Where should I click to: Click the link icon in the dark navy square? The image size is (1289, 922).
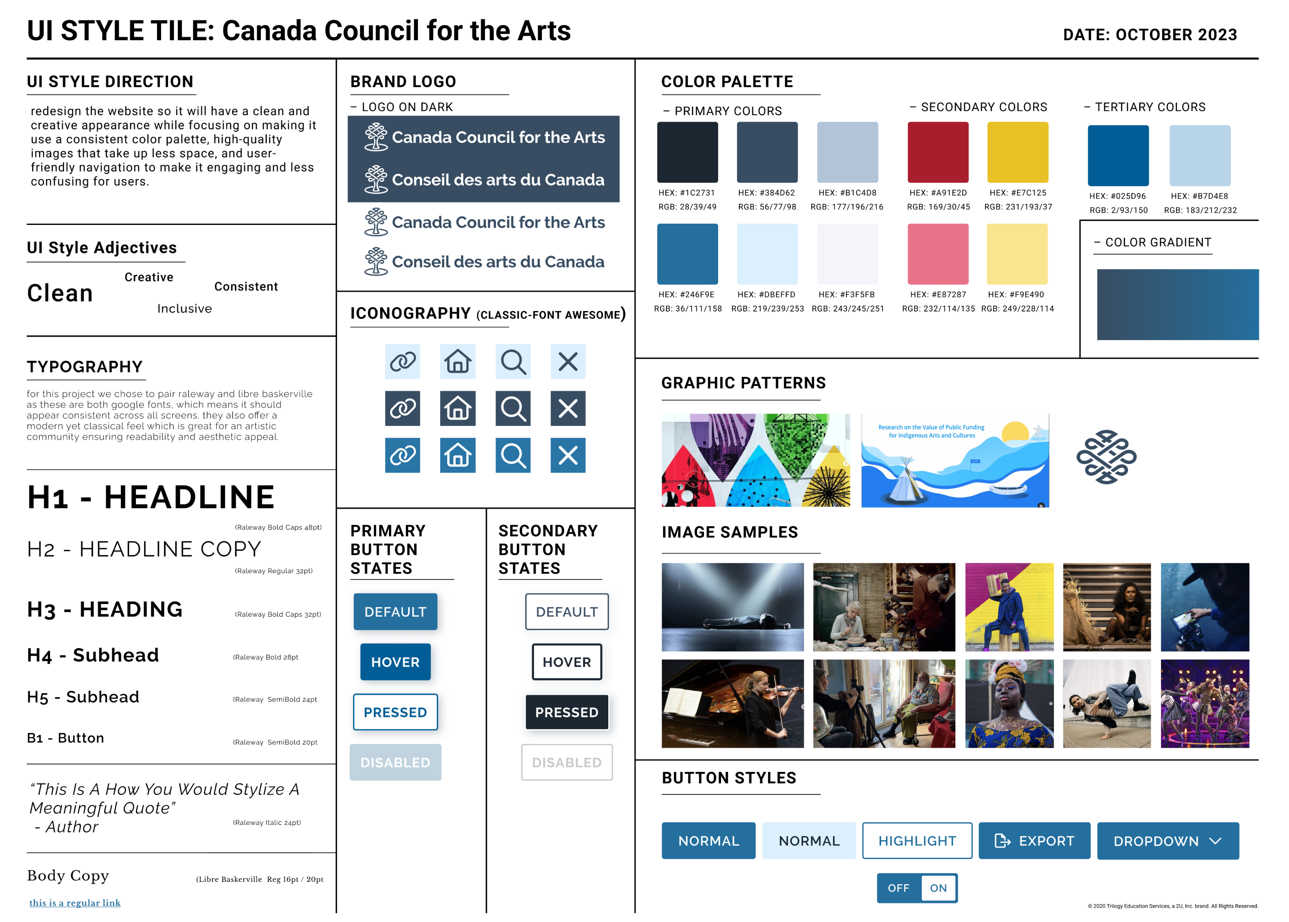click(x=402, y=409)
